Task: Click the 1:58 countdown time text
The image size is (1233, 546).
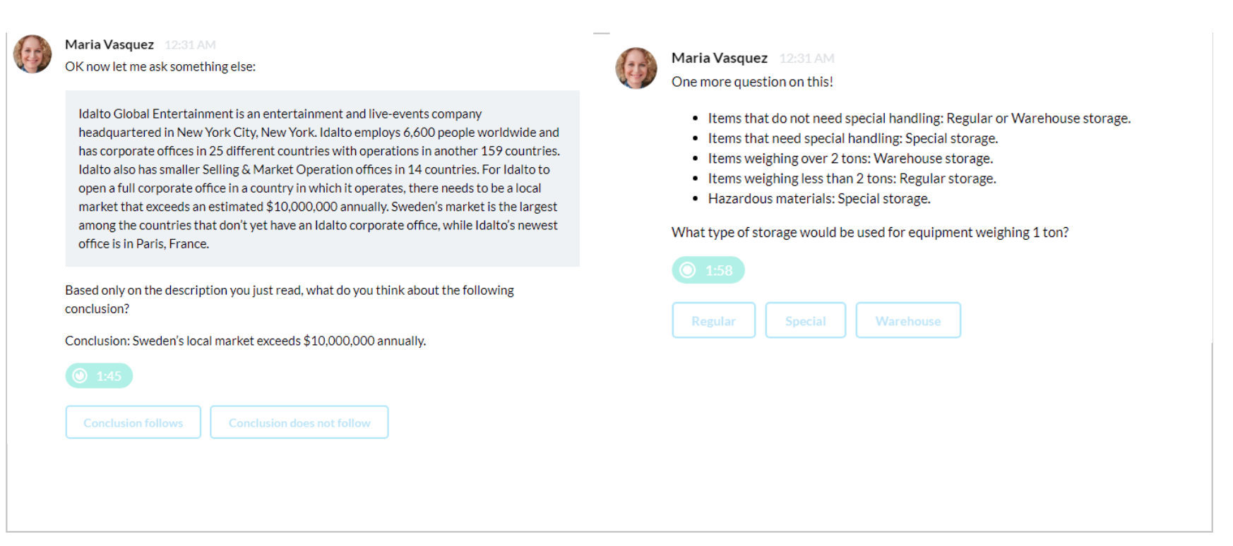Action: 719,270
